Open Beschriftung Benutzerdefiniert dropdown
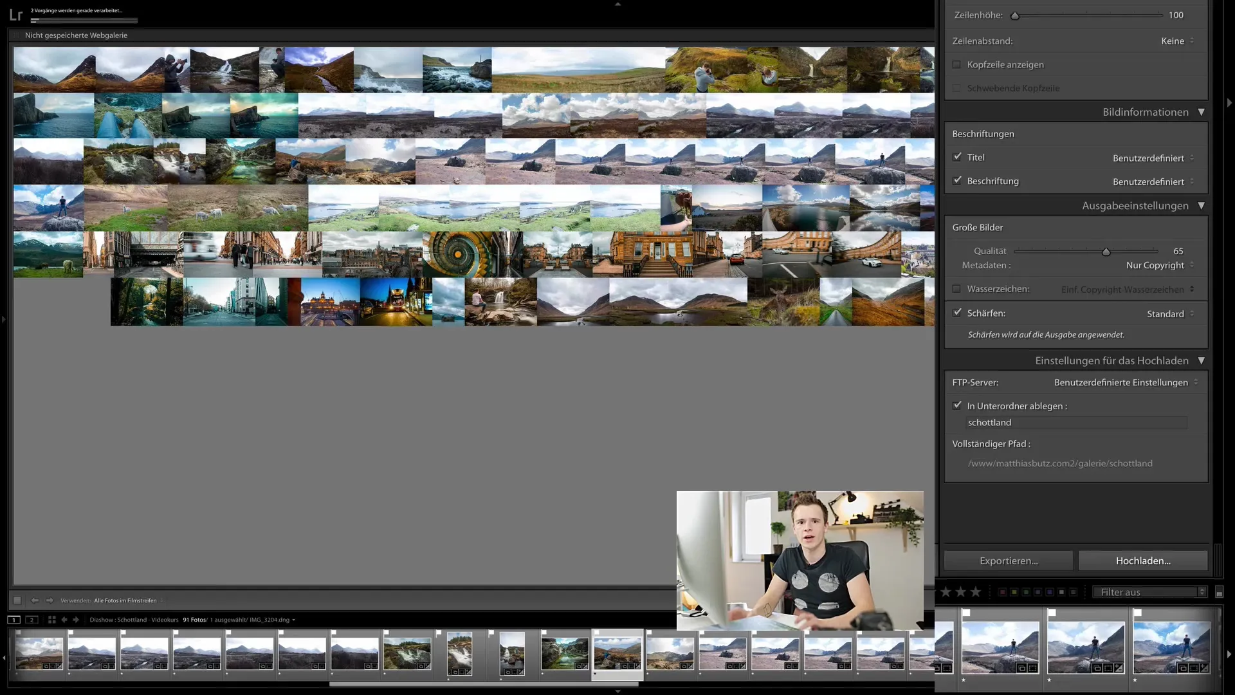This screenshot has width=1235, height=695. tap(1153, 181)
